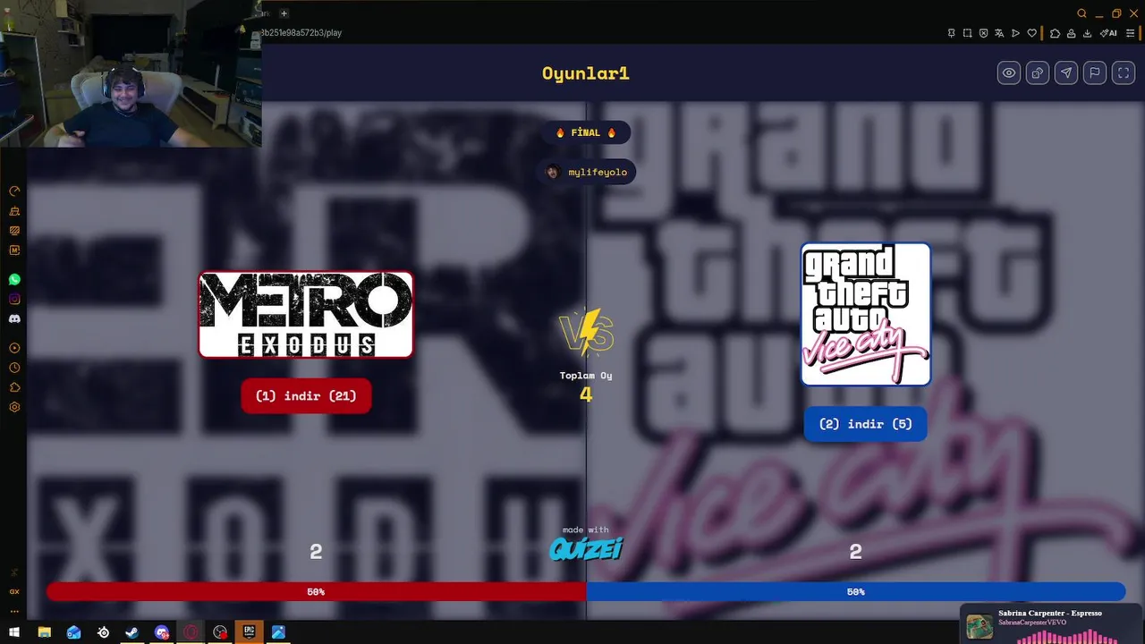
Task: Open the GX Control speedometer sidebar icon
Action: 14,191
